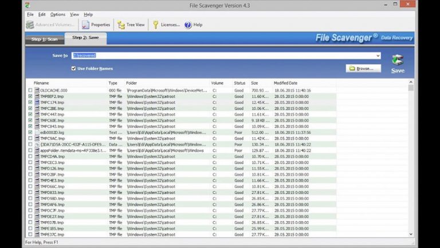The width and height of the screenshot is (440, 248).
Task: Sort by Folder column header
Action: pos(131,83)
